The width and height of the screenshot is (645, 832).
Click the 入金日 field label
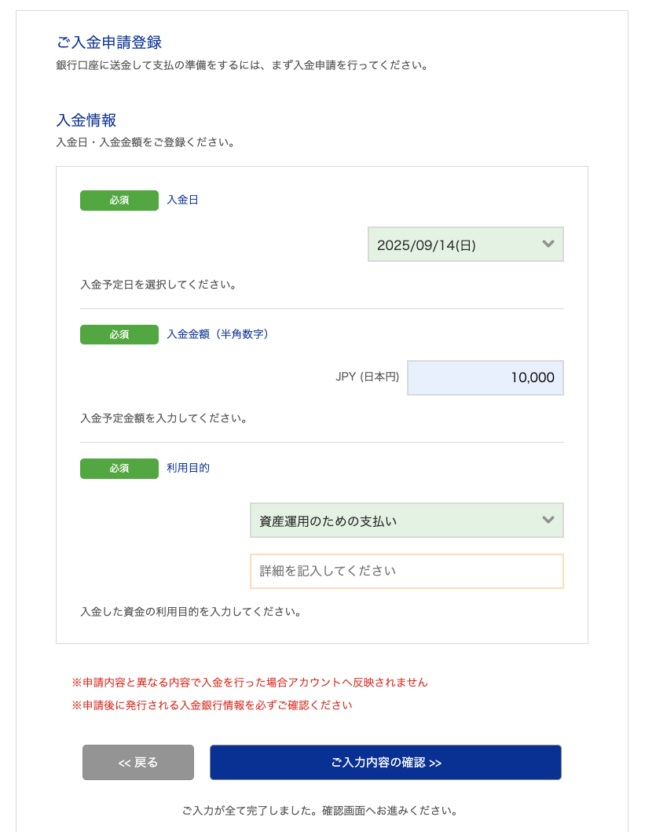click(182, 200)
